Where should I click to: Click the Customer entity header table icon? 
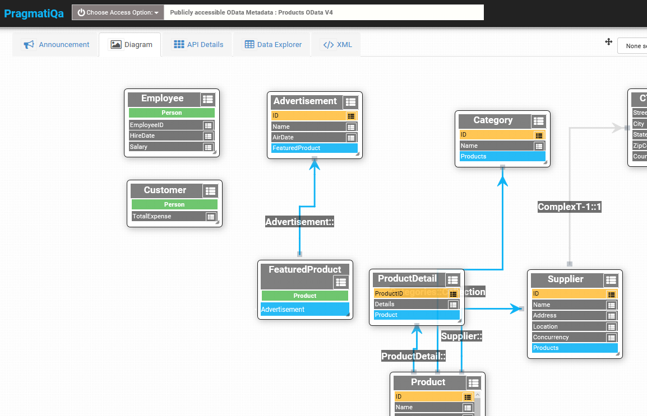point(210,191)
